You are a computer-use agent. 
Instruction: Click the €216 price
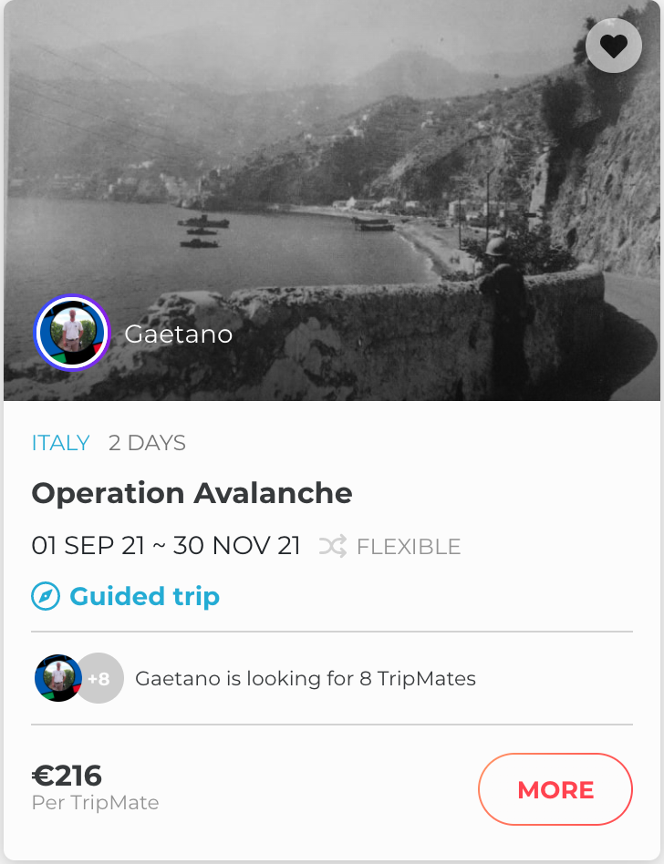click(67, 776)
